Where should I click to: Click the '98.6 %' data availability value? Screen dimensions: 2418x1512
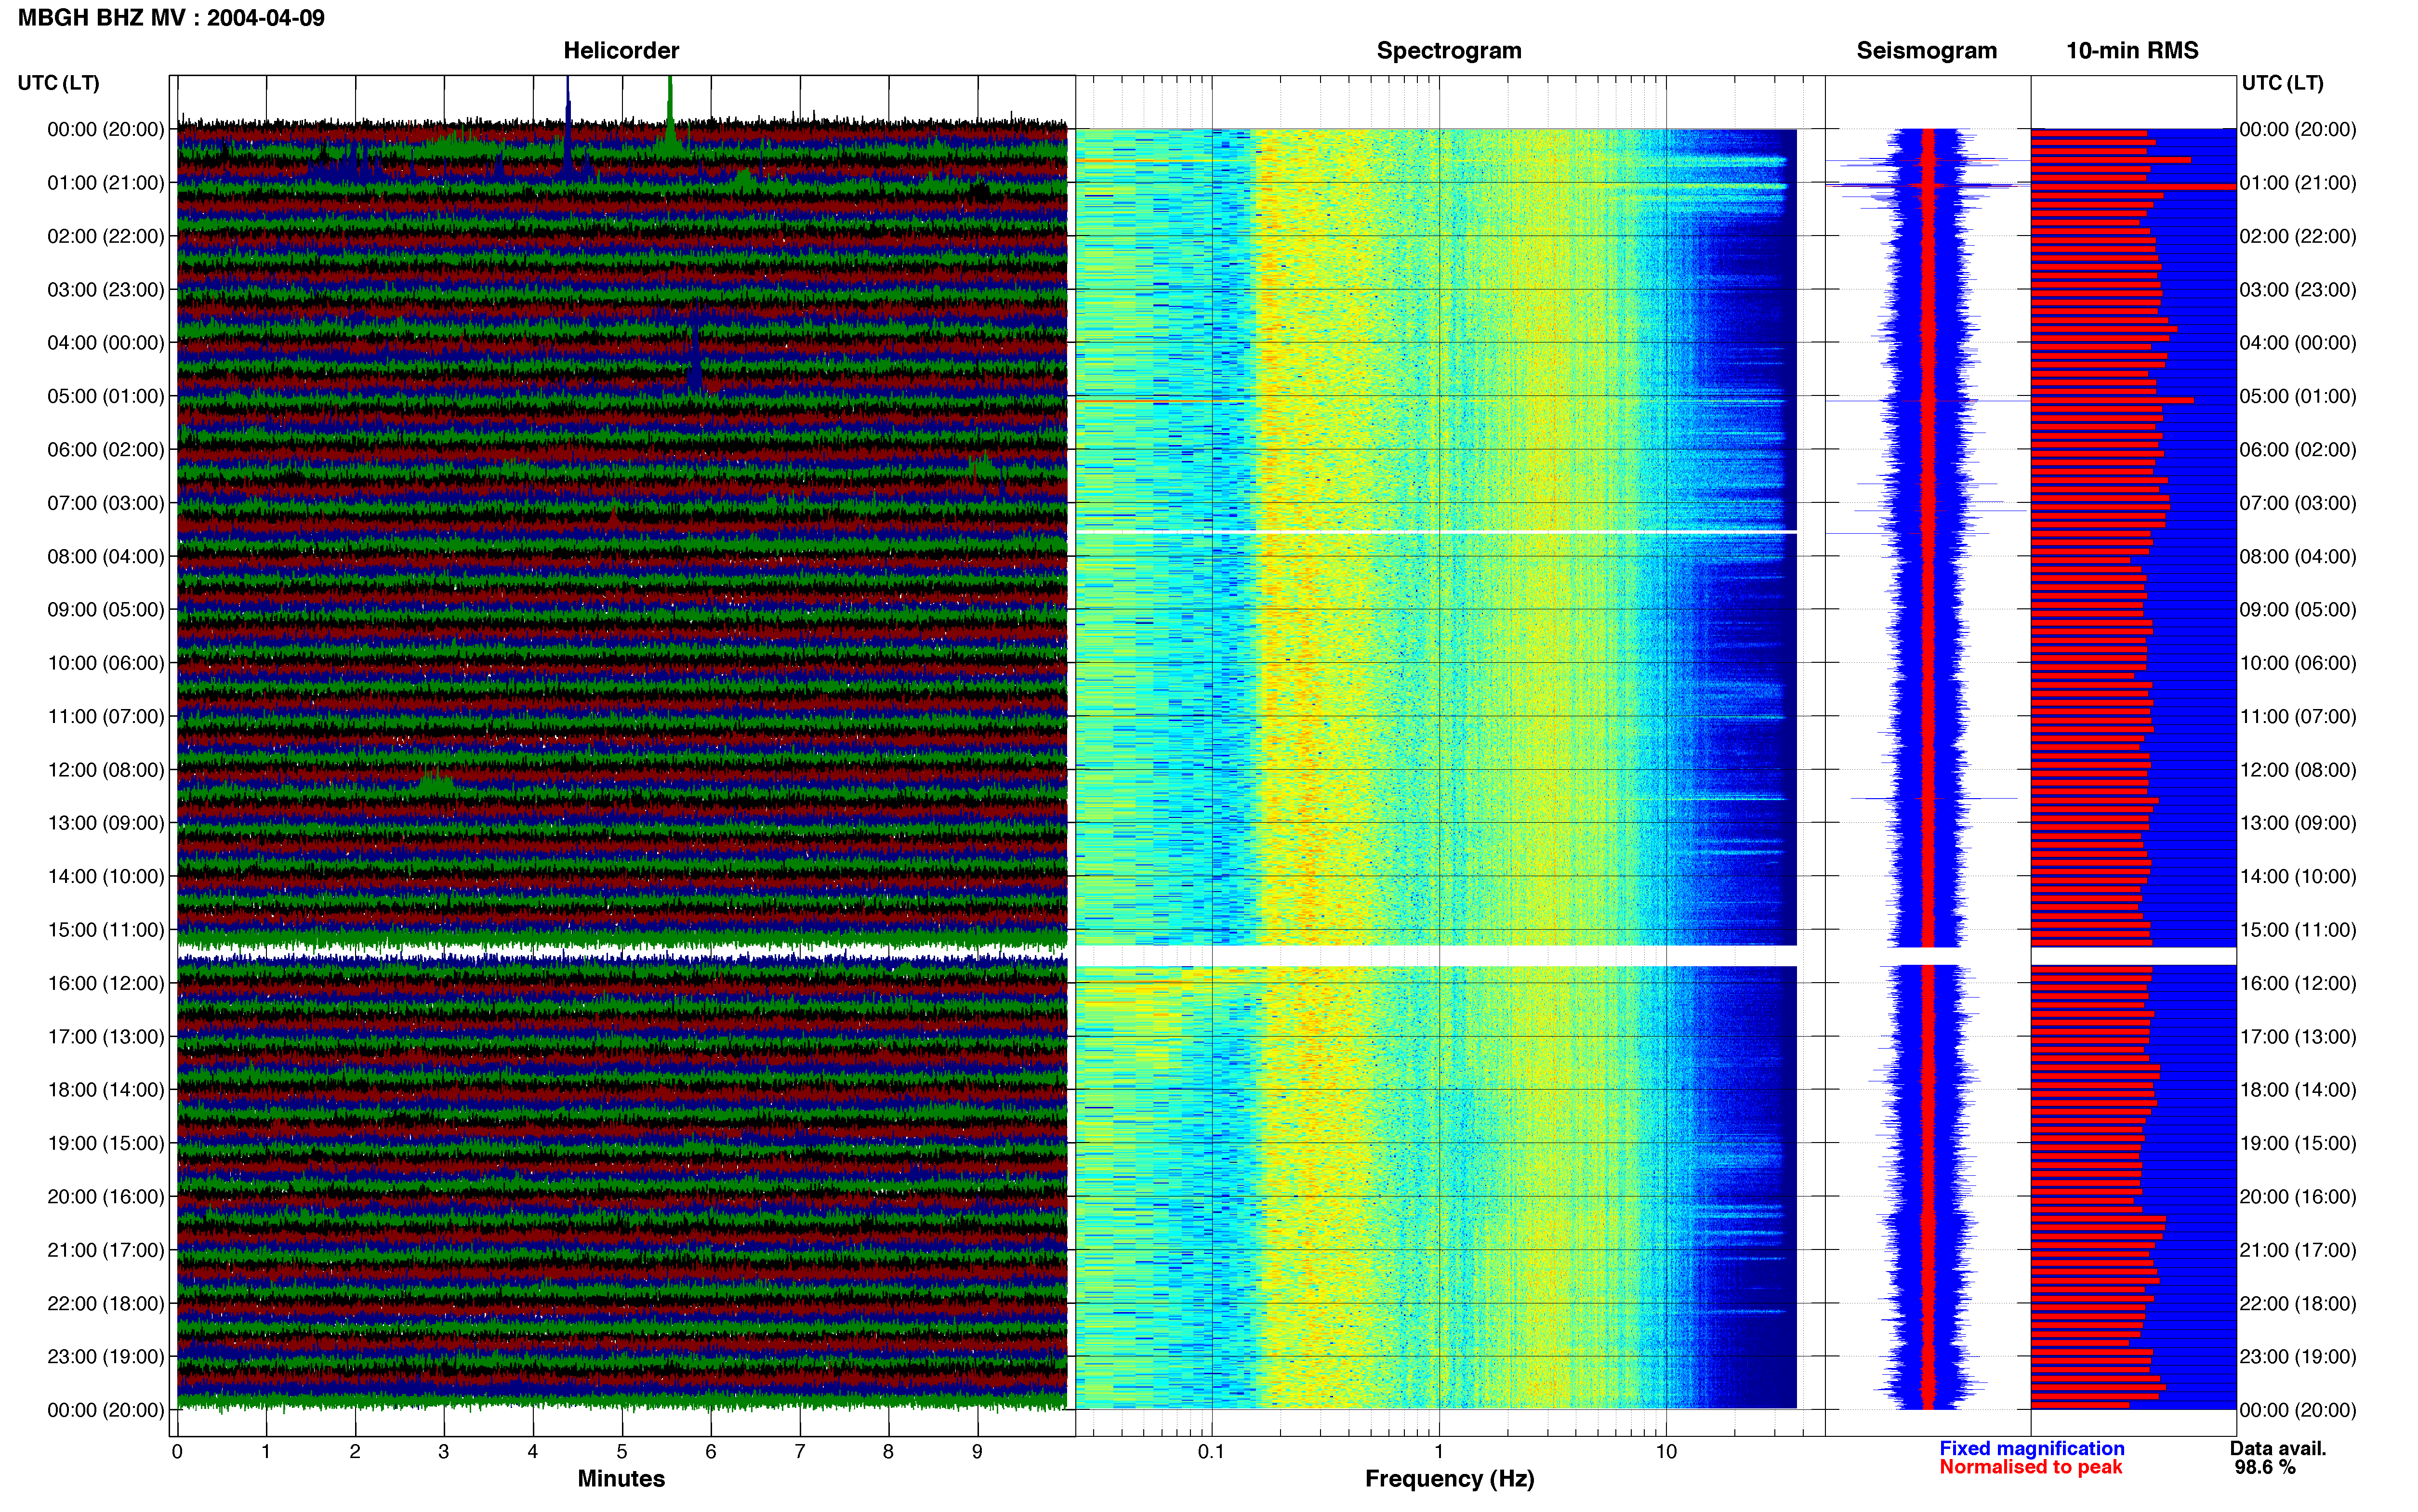click(2265, 1467)
